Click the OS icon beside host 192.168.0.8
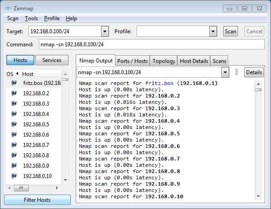 point(14,155)
